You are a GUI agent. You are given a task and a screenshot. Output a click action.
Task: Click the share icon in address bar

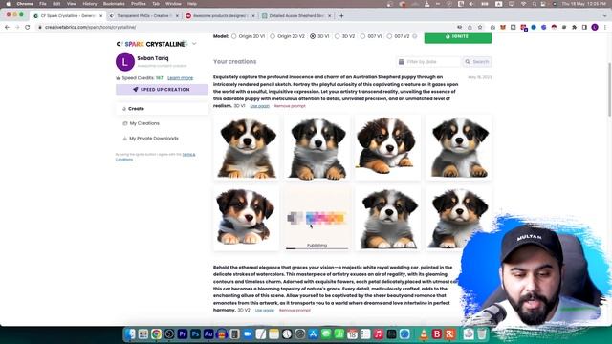pos(470,28)
